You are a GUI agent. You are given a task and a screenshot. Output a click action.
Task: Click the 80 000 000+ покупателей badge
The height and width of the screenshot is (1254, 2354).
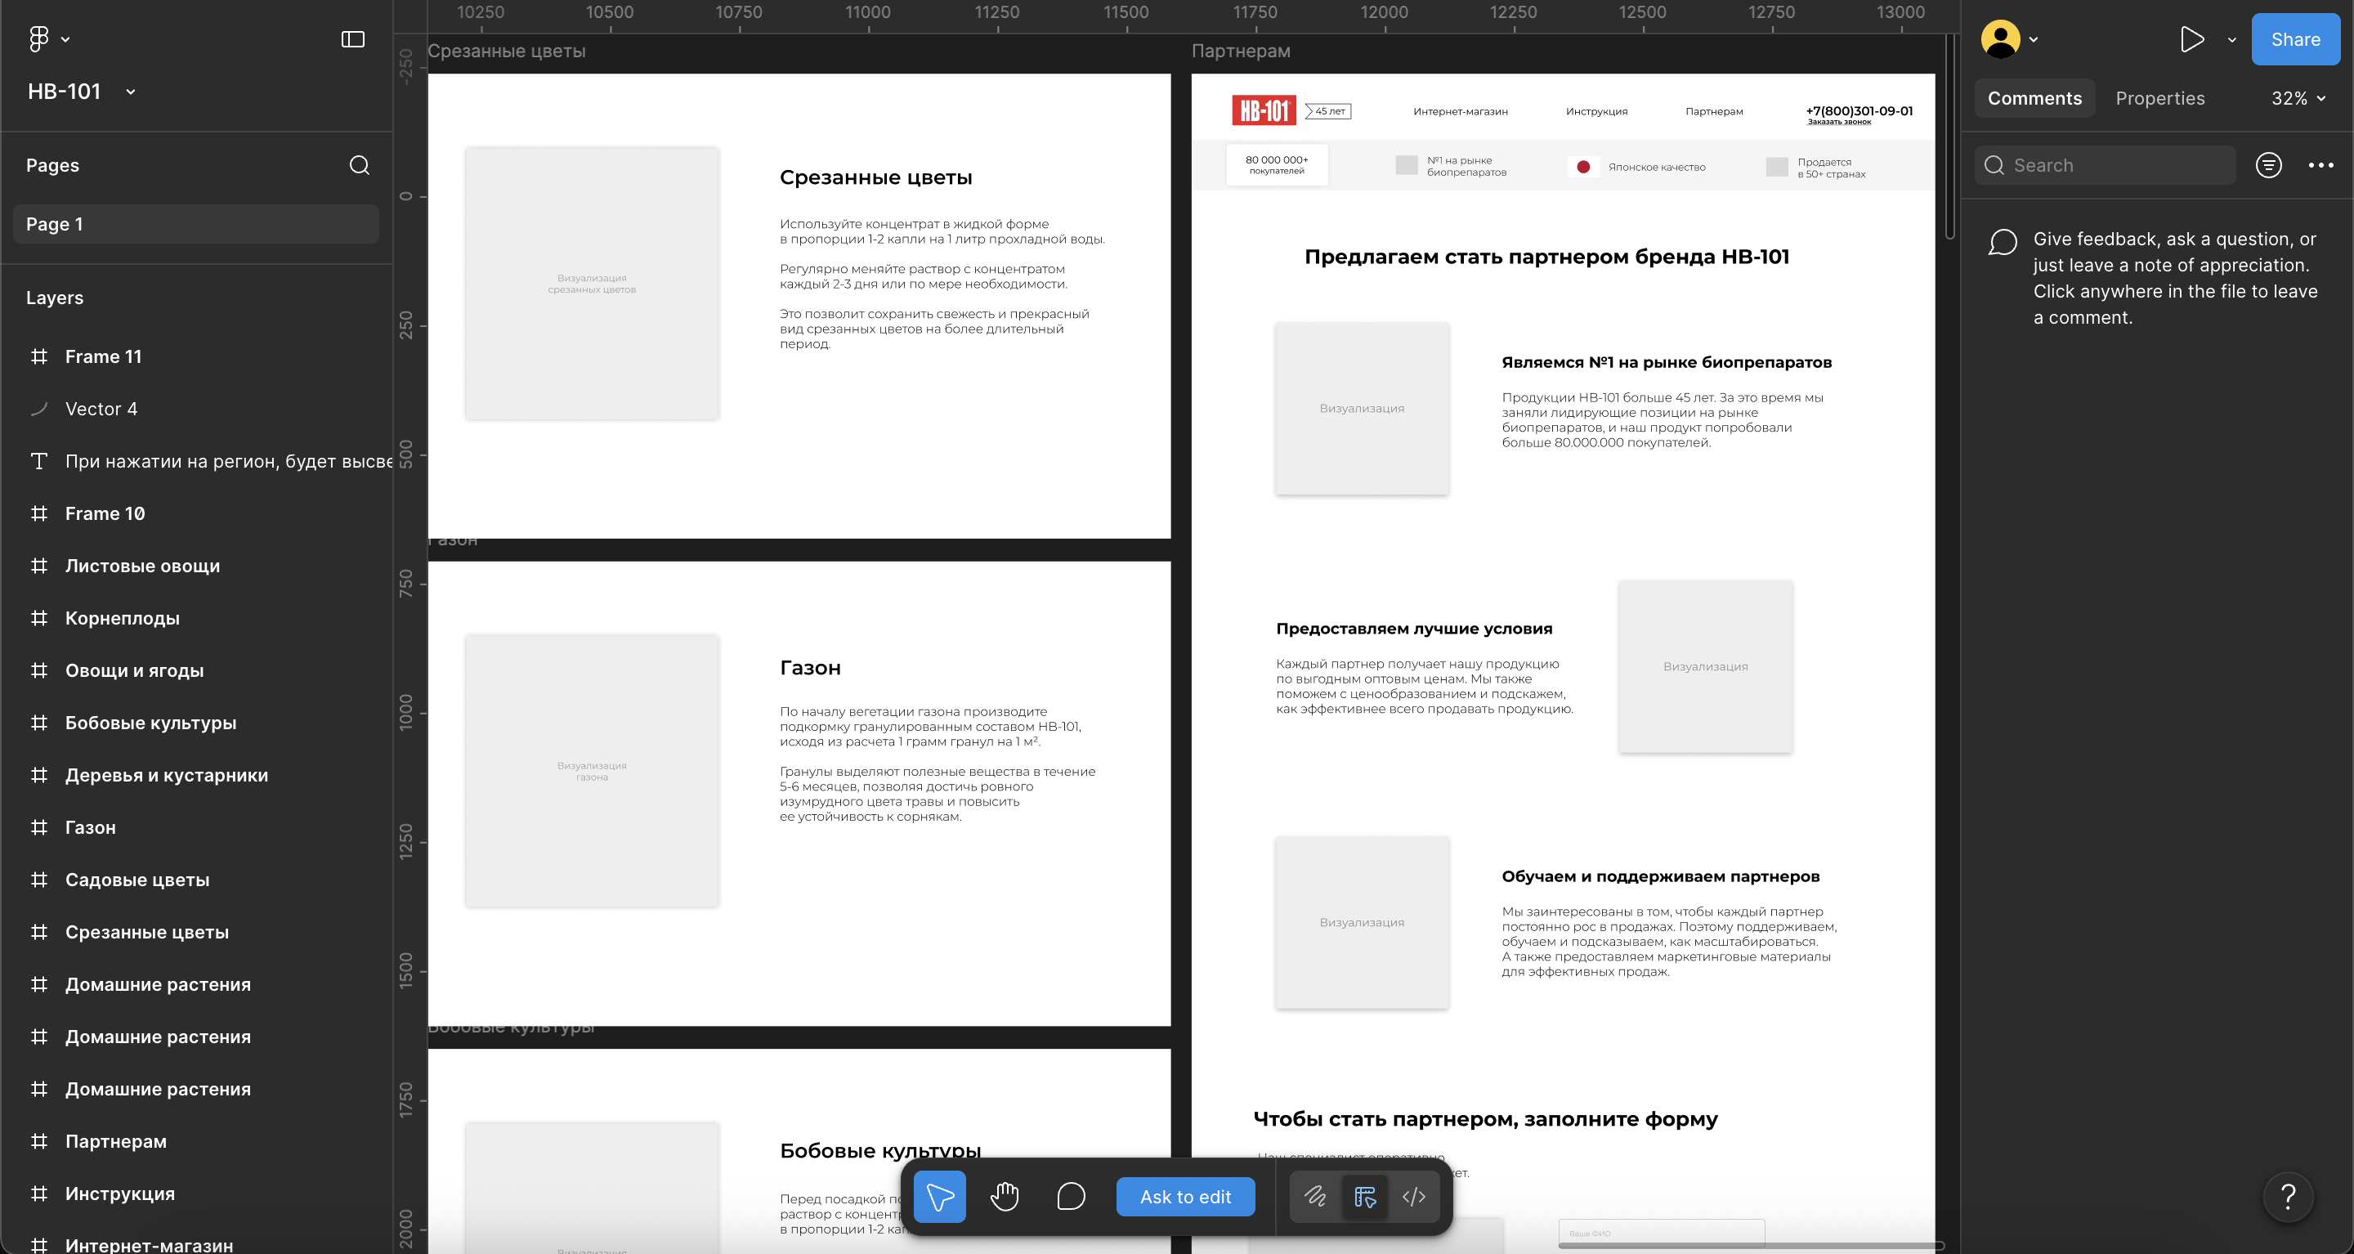(1277, 164)
